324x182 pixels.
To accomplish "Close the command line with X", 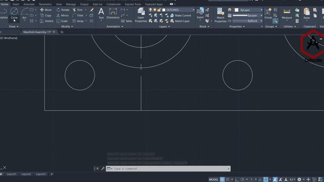I will [98, 168].
